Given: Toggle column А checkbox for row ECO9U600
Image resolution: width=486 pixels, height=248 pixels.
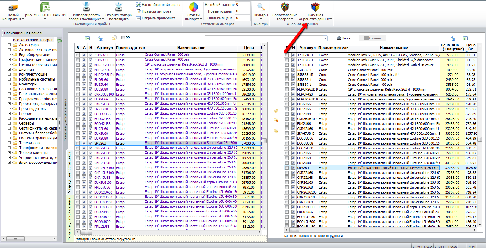Looking at the screenshot, I should pyautogui.click(x=84, y=222).
